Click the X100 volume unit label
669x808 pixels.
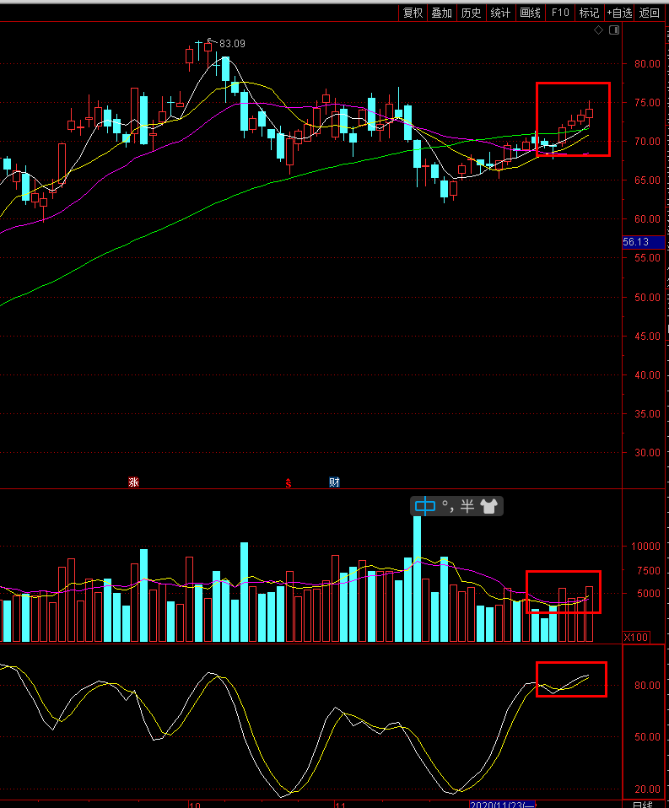click(636, 638)
